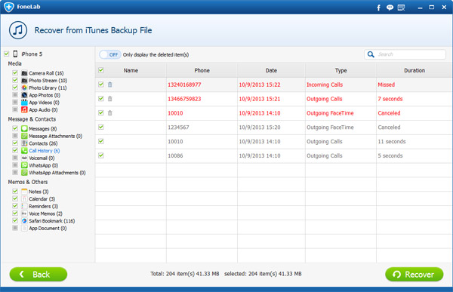
Task: Open the Call History (6) category
Action: coord(45,150)
